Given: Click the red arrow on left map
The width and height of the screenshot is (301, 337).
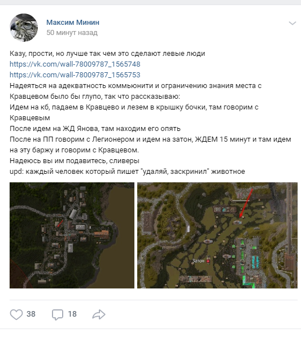Looking at the screenshot, I should click(60, 224).
